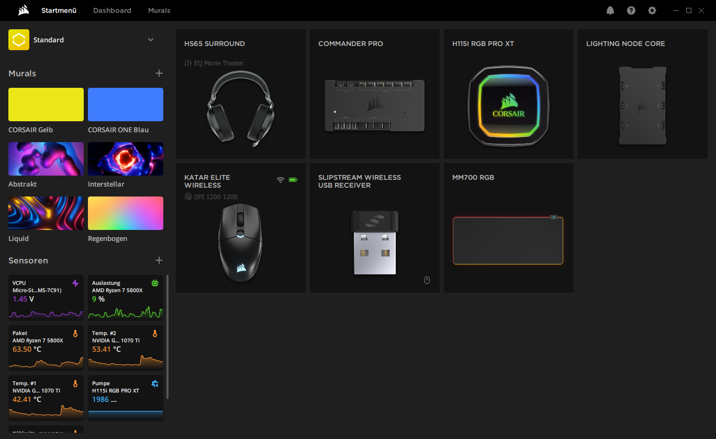Click the Auslastung CPU chip icon
The width and height of the screenshot is (716, 439).
[155, 283]
